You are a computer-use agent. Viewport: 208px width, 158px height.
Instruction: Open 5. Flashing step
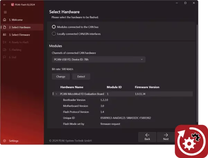pyautogui.click(x=22, y=50)
